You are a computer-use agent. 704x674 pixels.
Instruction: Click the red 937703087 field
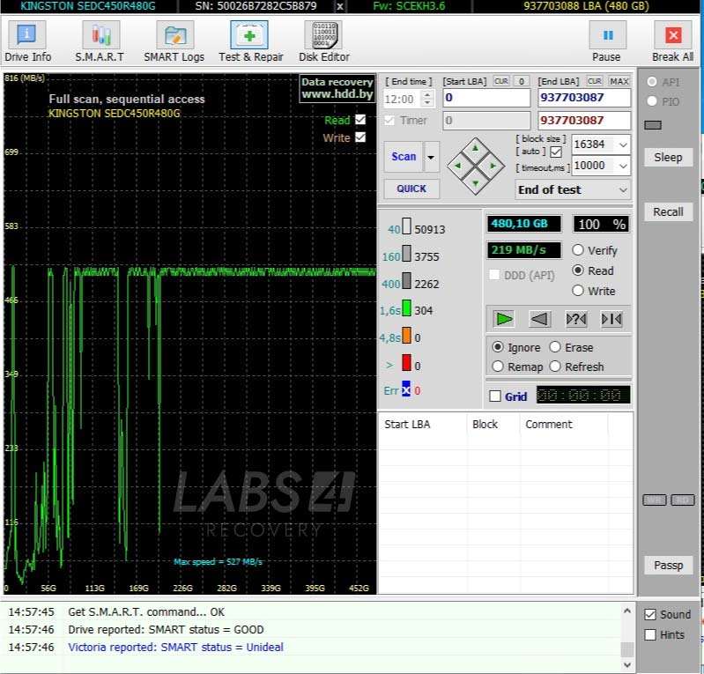[584, 121]
